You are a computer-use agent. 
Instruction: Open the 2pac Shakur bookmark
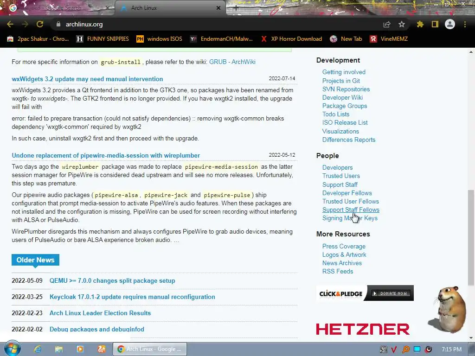point(38,39)
